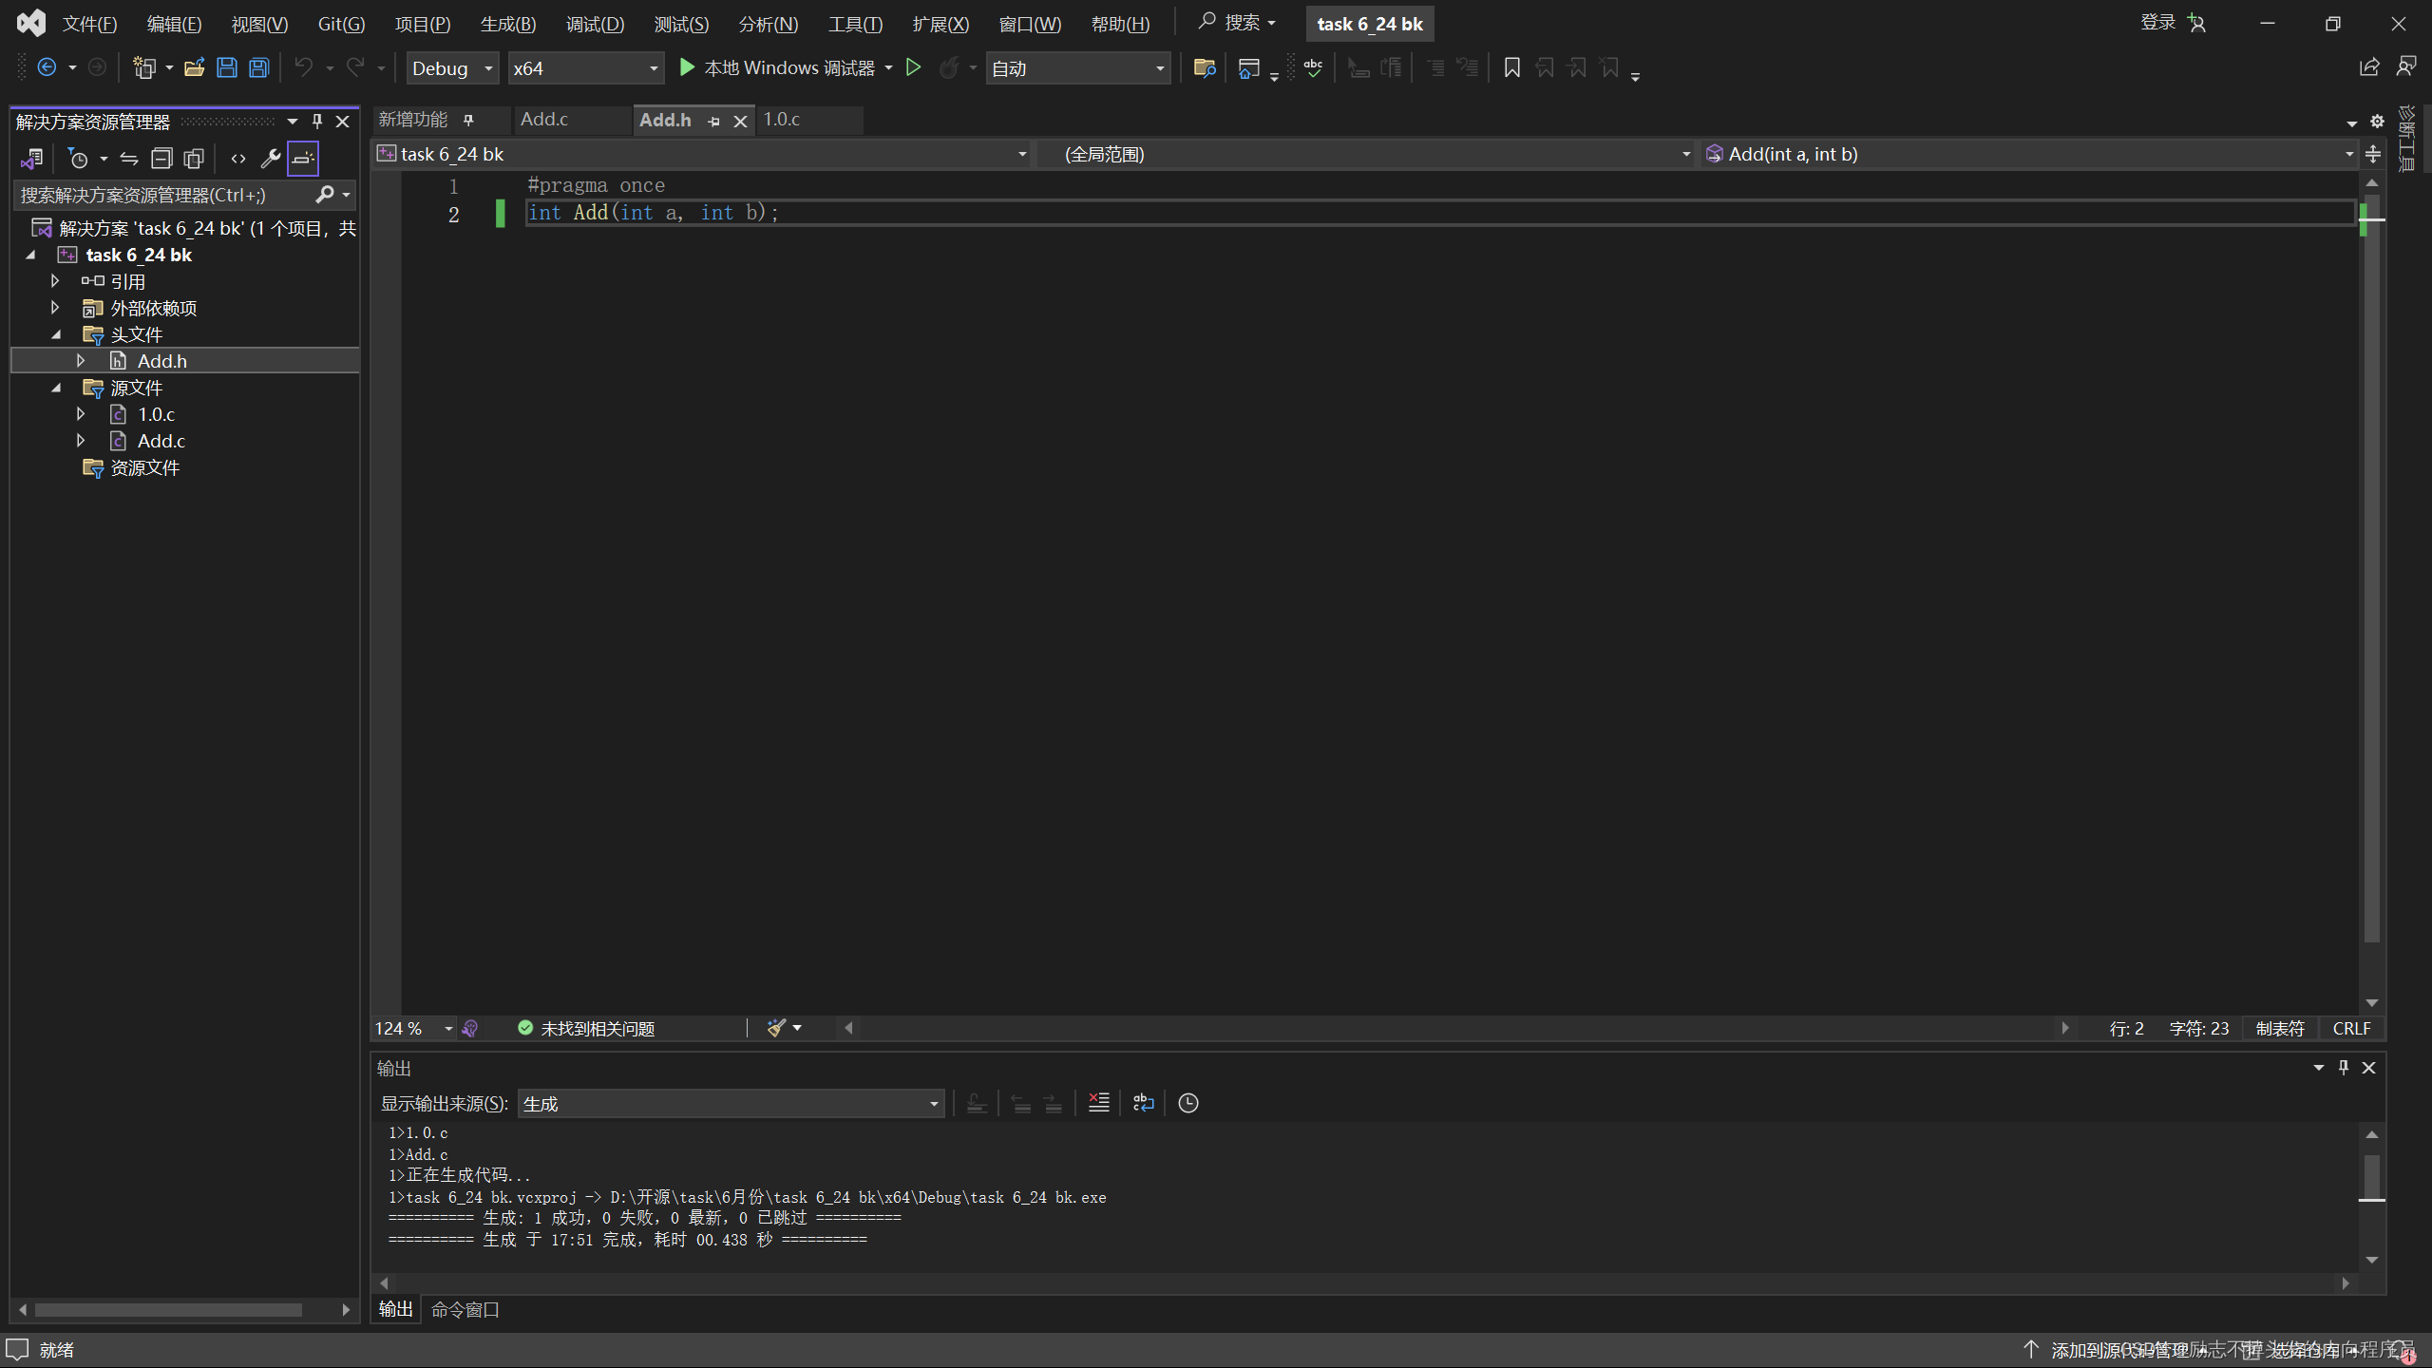2432x1368 pixels.
Task: Open the 工具(T) menu
Action: tap(855, 24)
